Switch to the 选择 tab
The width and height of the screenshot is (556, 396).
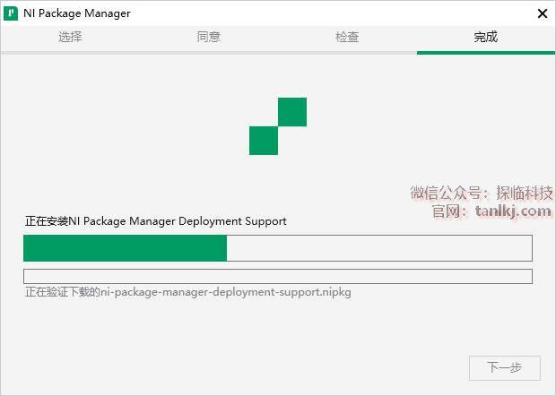pos(70,37)
